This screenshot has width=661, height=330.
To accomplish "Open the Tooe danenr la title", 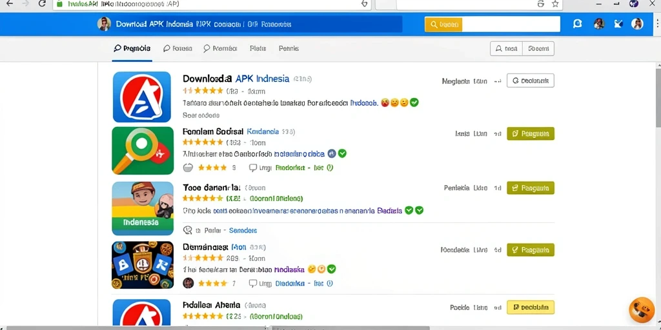I will (x=212, y=188).
